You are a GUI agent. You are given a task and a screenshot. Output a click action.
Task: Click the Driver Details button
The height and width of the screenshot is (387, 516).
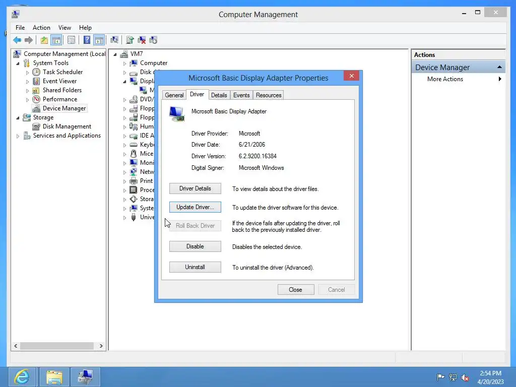(x=195, y=188)
